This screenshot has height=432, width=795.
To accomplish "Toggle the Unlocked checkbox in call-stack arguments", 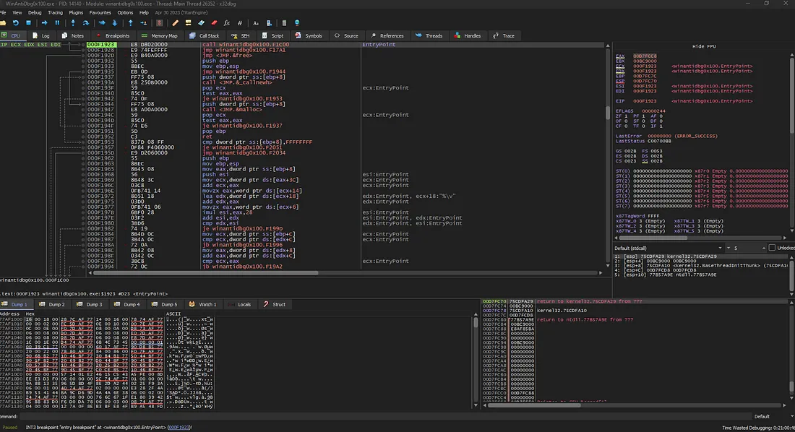I will [771, 248].
